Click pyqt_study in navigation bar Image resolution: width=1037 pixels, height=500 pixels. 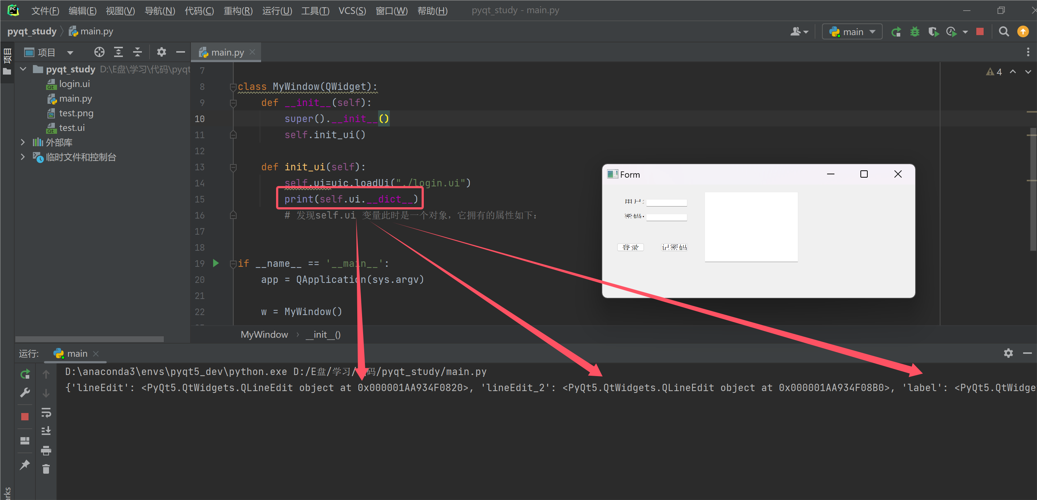pyautogui.click(x=32, y=31)
